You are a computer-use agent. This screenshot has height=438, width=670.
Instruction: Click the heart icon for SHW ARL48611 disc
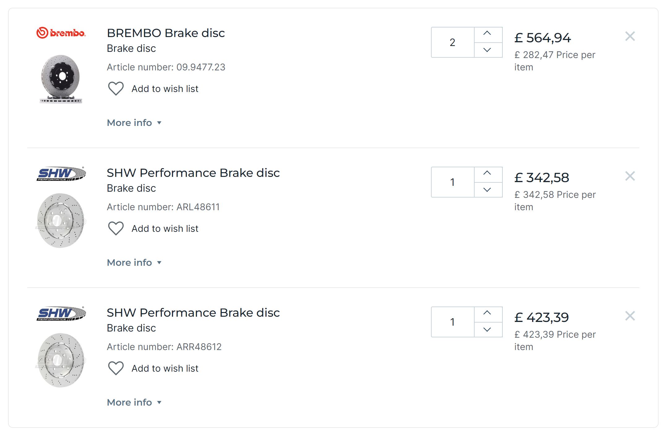point(116,228)
